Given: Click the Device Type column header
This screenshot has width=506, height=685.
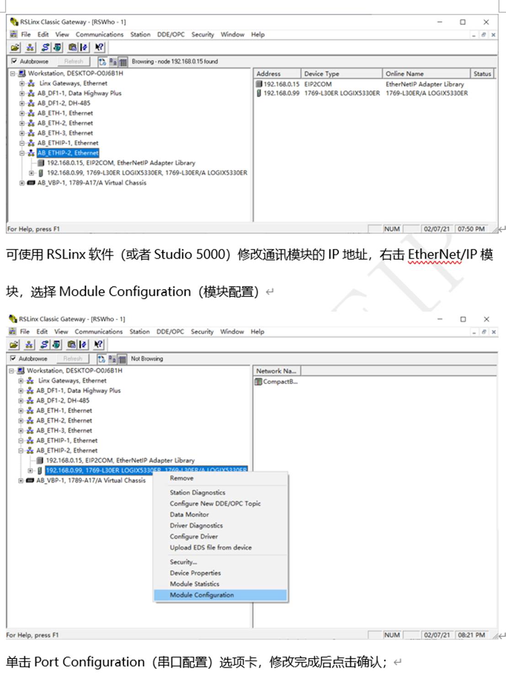Looking at the screenshot, I should click(341, 74).
